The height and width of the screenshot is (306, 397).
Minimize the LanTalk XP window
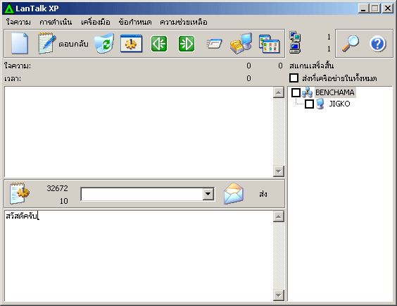(x=363, y=8)
